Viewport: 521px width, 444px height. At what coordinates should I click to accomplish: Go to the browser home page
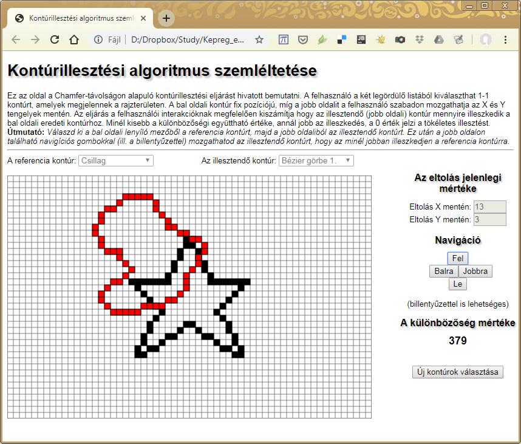pos(74,40)
